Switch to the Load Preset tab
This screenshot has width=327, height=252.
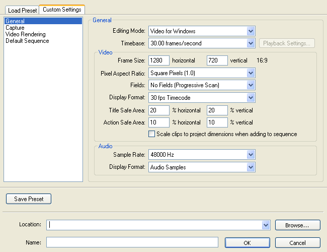click(22, 10)
